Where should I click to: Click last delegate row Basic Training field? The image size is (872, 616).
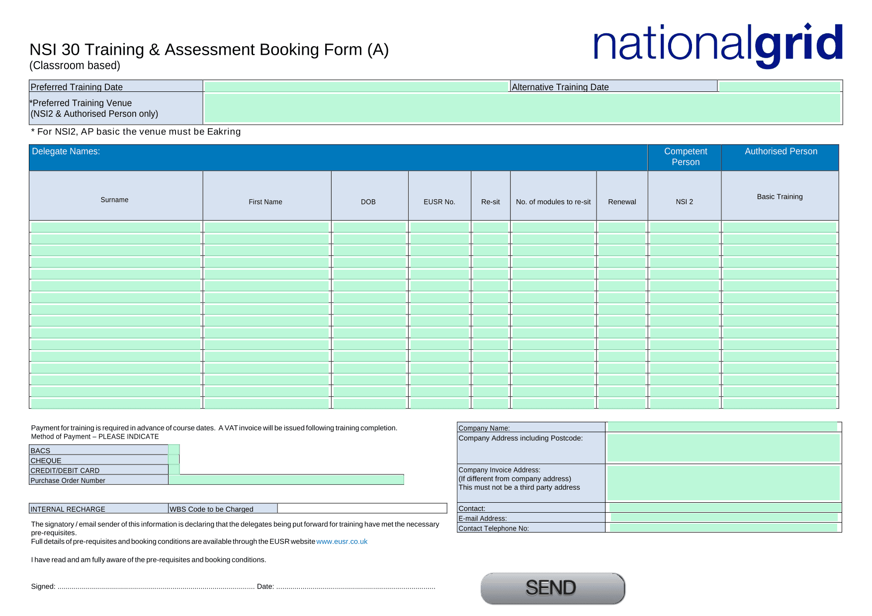(x=780, y=403)
